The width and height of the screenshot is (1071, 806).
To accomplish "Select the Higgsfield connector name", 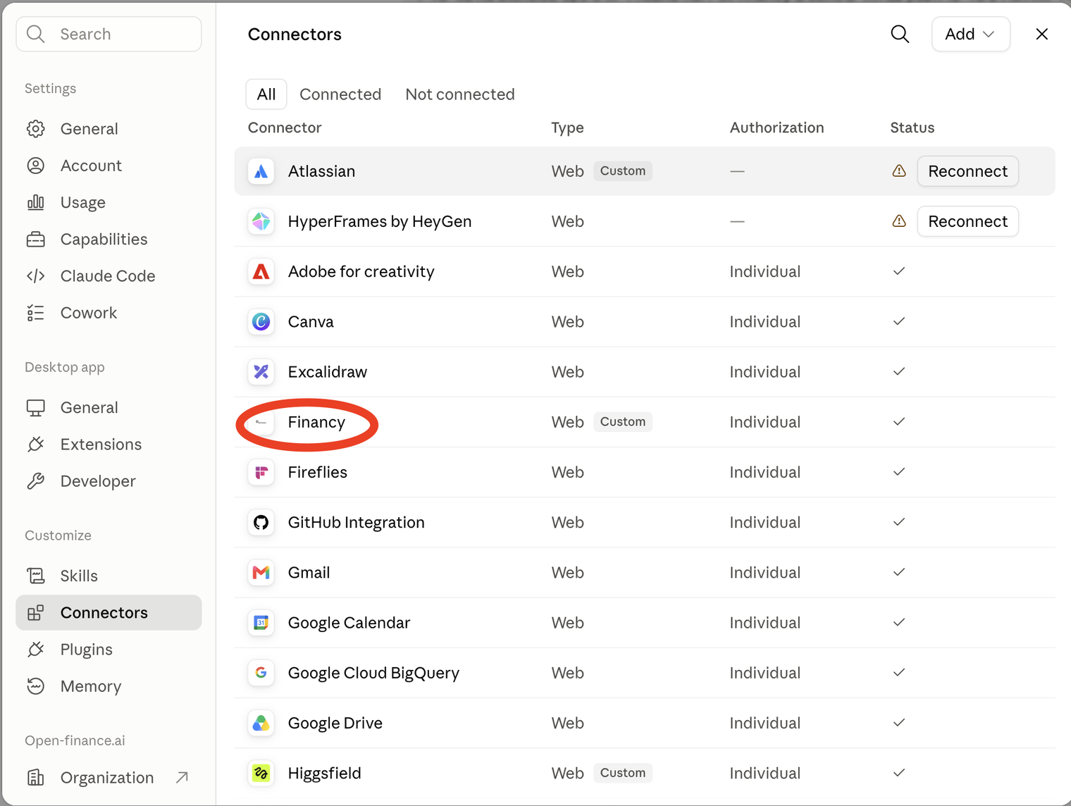I will (x=325, y=773).
